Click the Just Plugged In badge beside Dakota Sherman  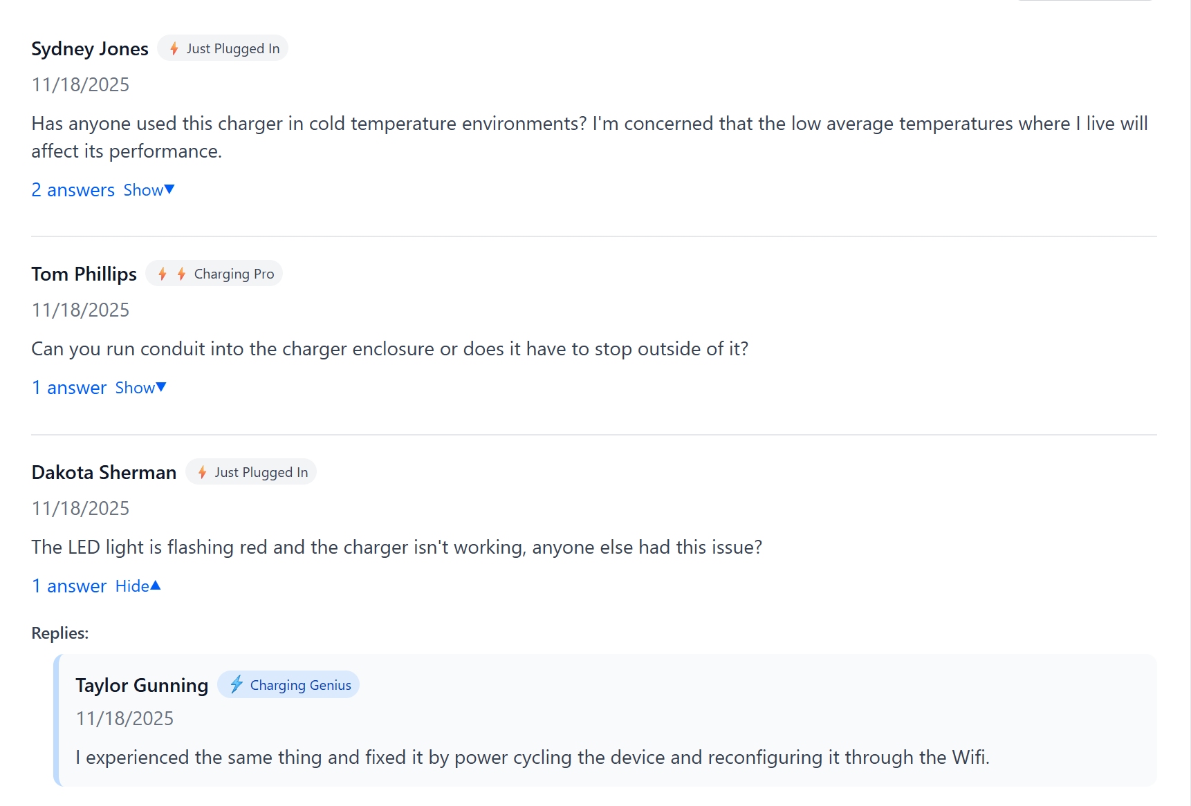pos(250,472)
